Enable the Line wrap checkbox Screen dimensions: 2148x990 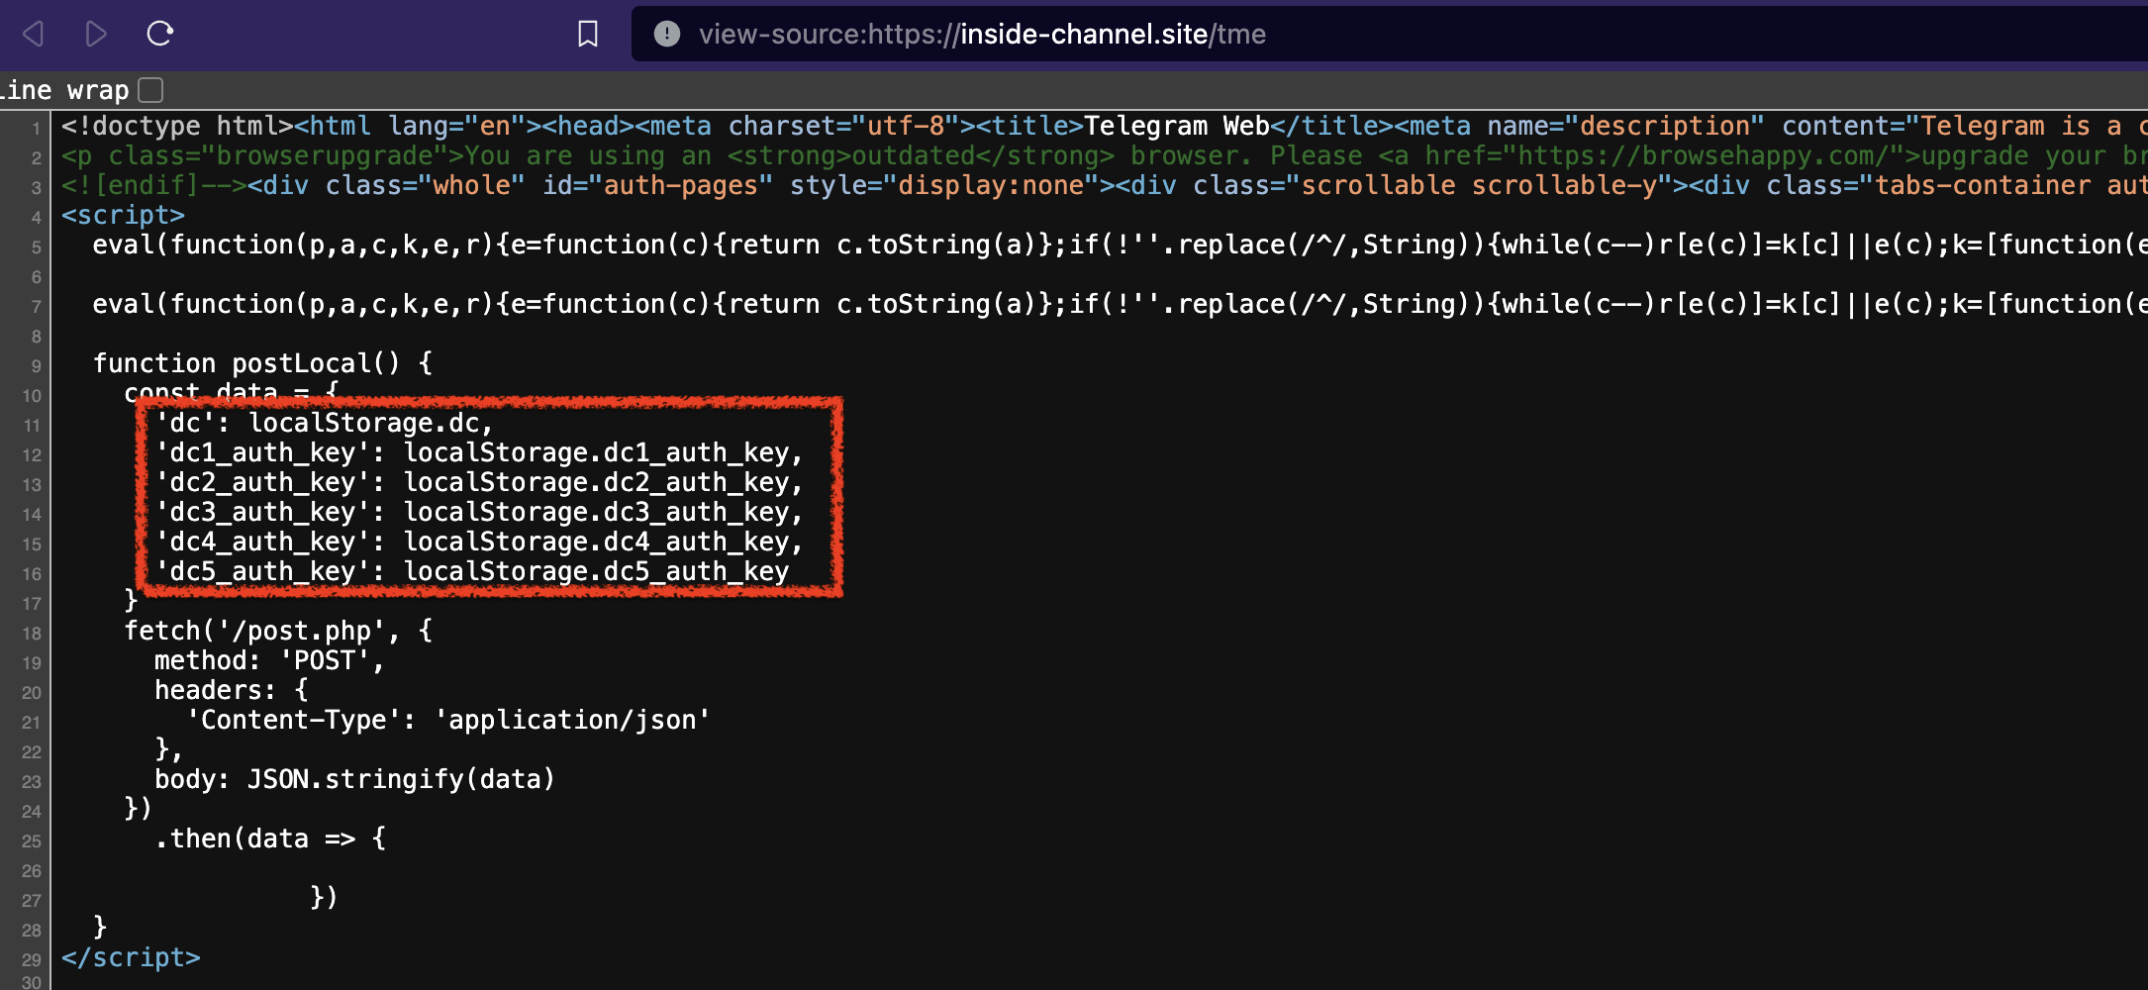coord(150,90)
